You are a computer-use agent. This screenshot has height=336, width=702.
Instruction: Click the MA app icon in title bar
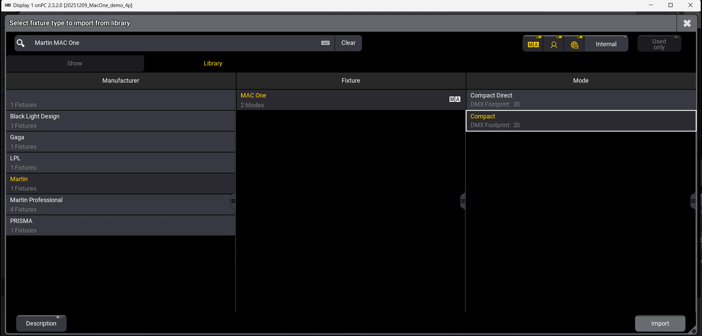click(7, 5)
